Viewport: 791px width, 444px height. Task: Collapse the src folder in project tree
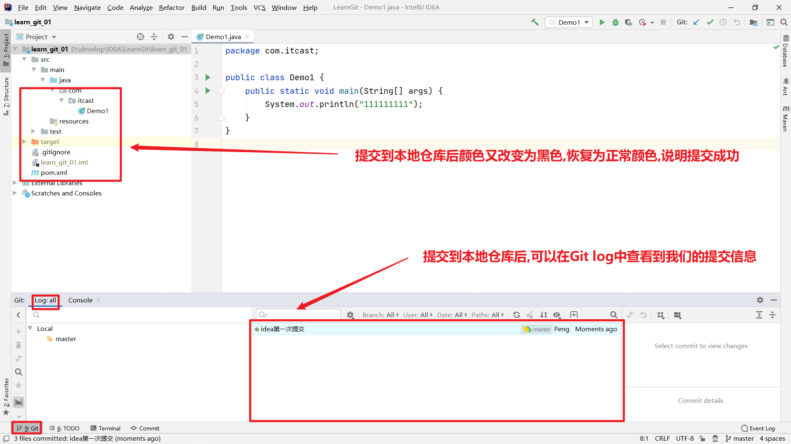coord(24,59)
